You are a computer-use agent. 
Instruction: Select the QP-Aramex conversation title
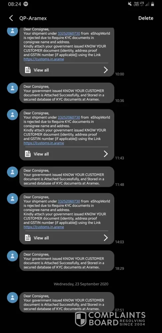33,18
